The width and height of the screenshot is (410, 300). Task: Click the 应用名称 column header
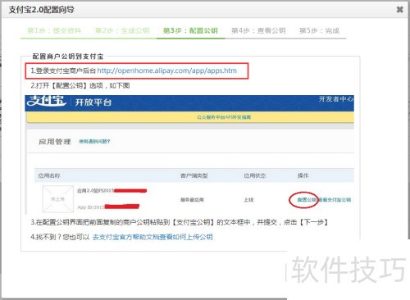tap(49, 175)
